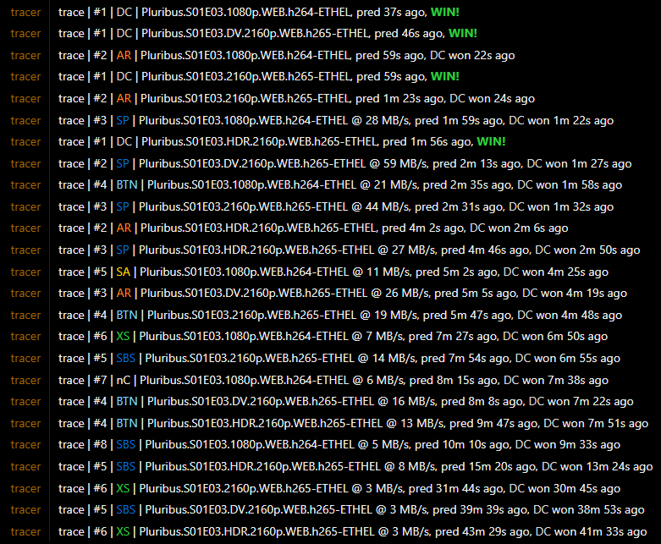
Task: Click 'DC won 7m 38s ago' text
Action: [x=555, y=380]
